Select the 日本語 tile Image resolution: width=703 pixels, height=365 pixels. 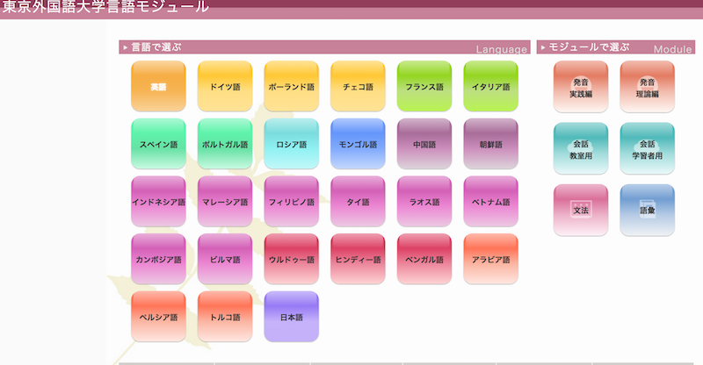click(292, 317)
